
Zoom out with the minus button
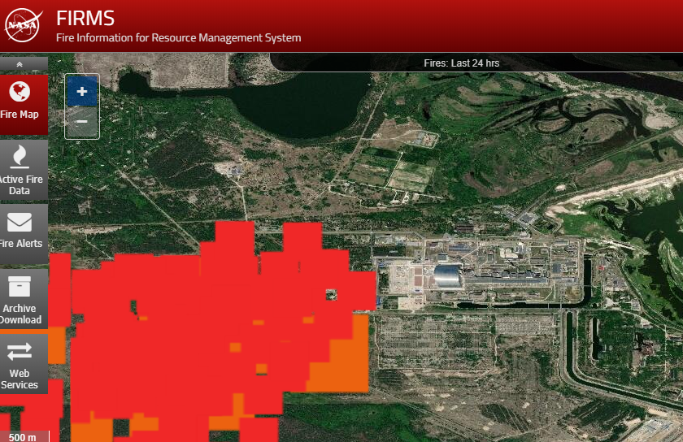tap(81, 122)
